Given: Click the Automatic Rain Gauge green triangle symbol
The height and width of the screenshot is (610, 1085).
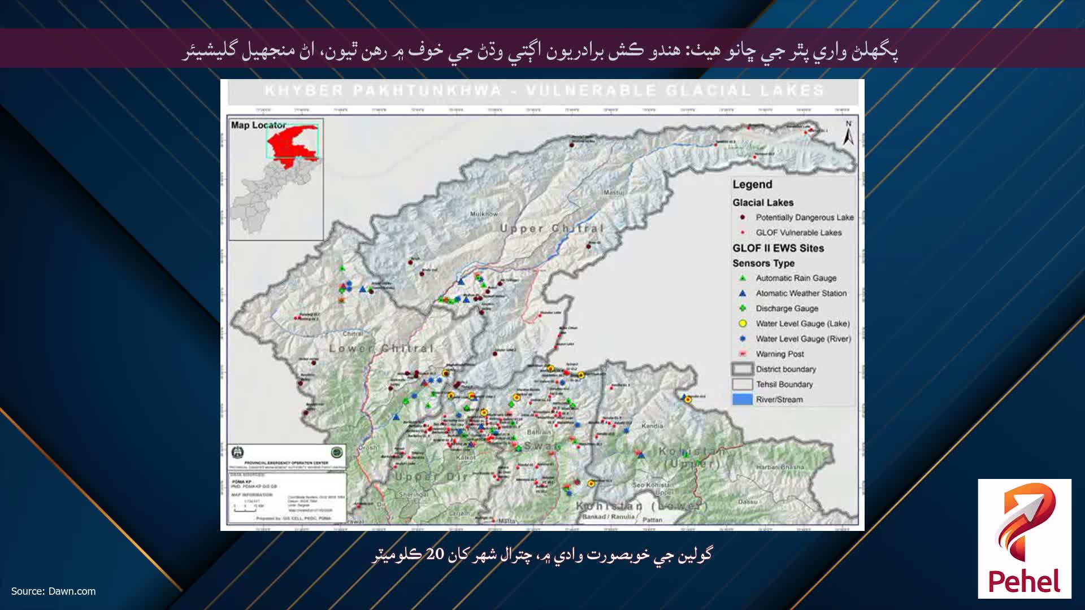Looking at the screenshot, I should point(743,278).
